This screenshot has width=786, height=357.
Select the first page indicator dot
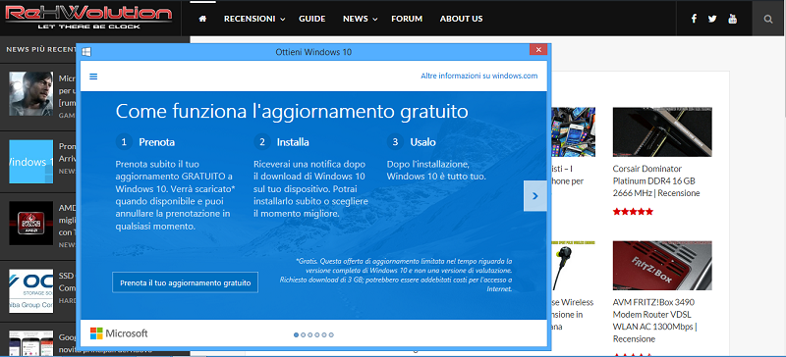tap(297, 335)
